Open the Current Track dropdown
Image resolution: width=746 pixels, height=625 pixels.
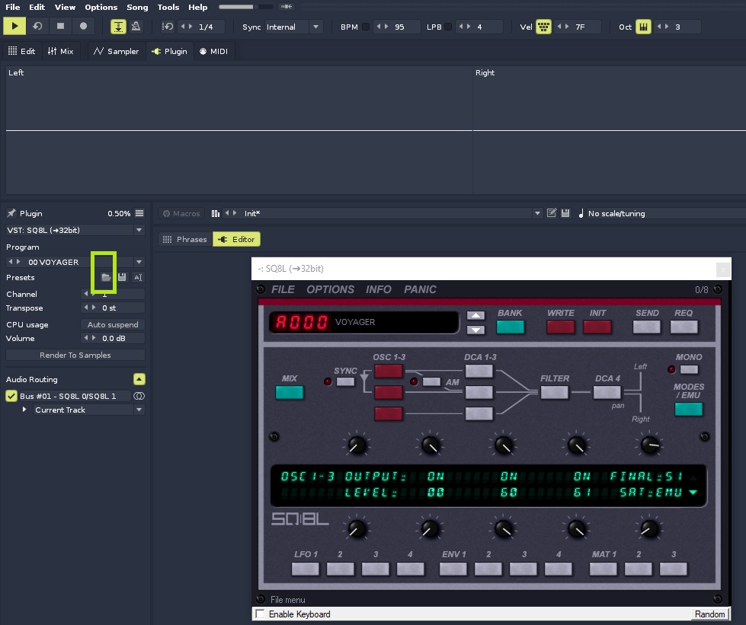(139, 410)
